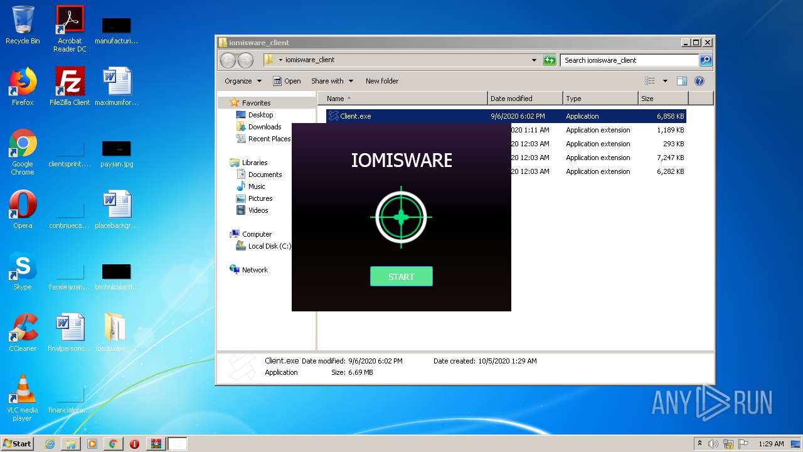Select Client.exe file in Explorer list
The width and height of the screenshot is (803, 452).
pos(355,116)
